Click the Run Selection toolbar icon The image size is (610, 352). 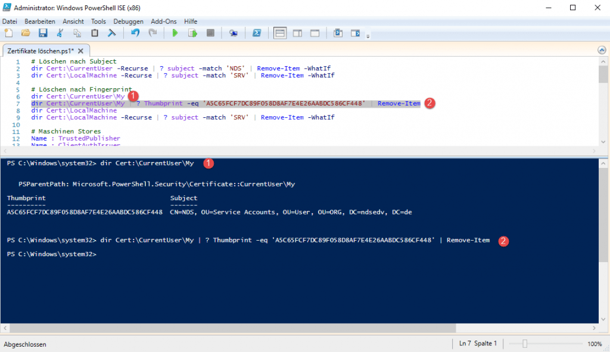point(192,33)
